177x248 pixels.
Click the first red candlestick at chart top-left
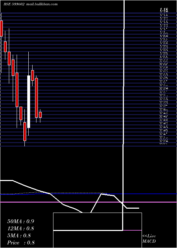1,28
